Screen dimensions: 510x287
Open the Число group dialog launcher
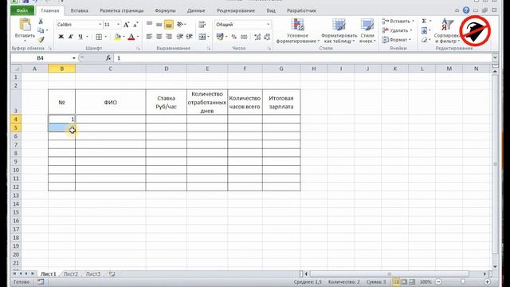tap(269, 48)
